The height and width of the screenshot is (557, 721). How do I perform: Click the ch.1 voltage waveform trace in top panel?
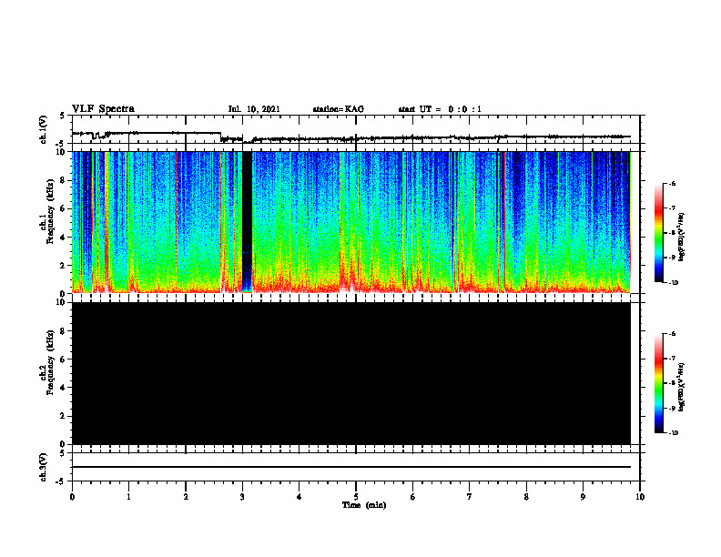coord(351,137)
